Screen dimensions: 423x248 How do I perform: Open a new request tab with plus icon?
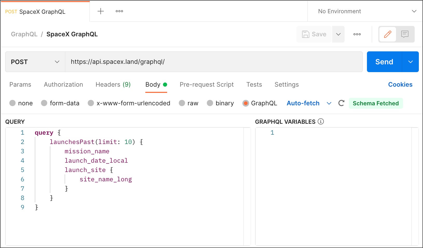click(100, 11)
